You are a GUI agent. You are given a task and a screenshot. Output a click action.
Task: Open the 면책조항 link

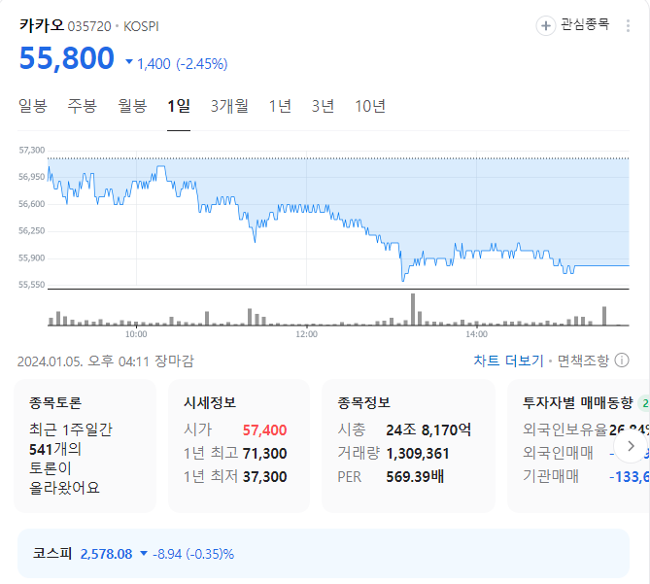click(x=583, y=361)
